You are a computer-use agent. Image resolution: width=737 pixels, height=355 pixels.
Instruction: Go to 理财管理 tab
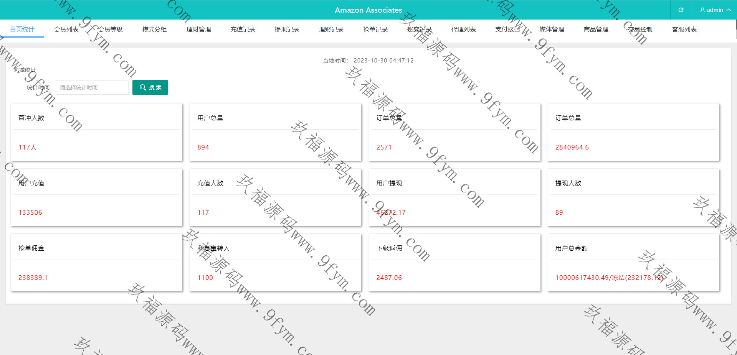(198, 30)
